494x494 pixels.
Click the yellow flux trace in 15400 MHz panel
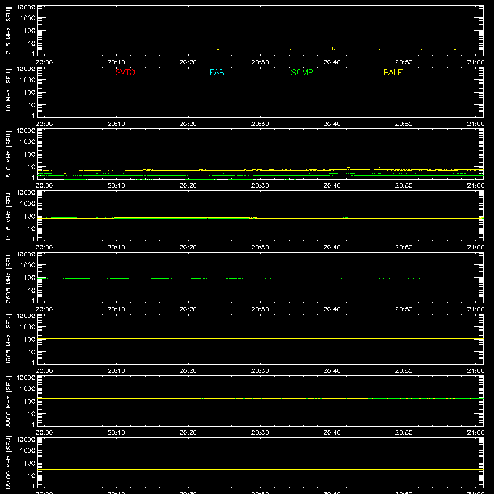260,470
